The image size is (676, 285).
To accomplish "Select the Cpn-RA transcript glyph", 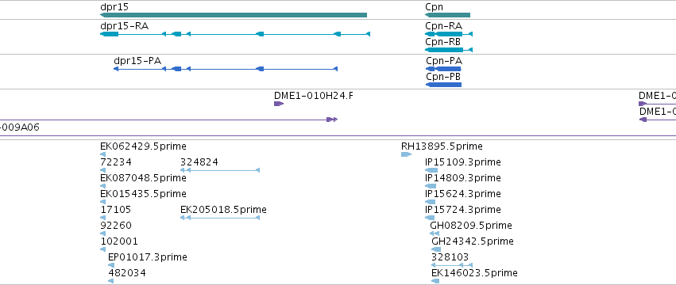I will pyautogui.click(x=449, y=34).
